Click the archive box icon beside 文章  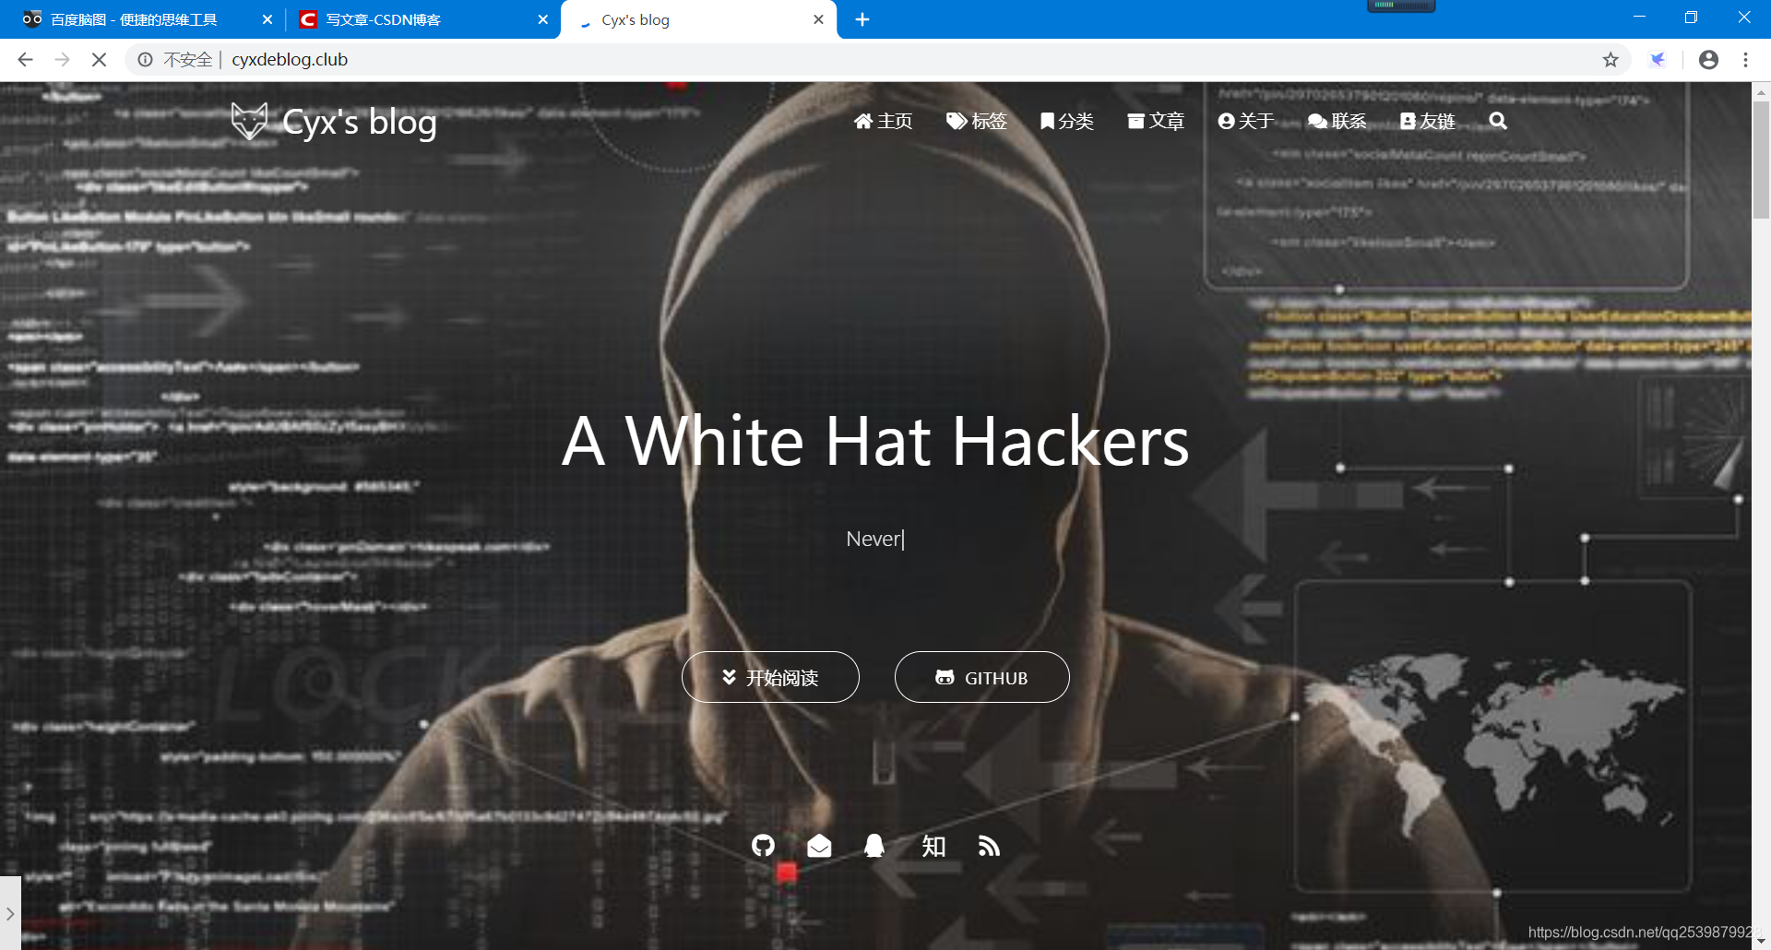point(1136,121)
